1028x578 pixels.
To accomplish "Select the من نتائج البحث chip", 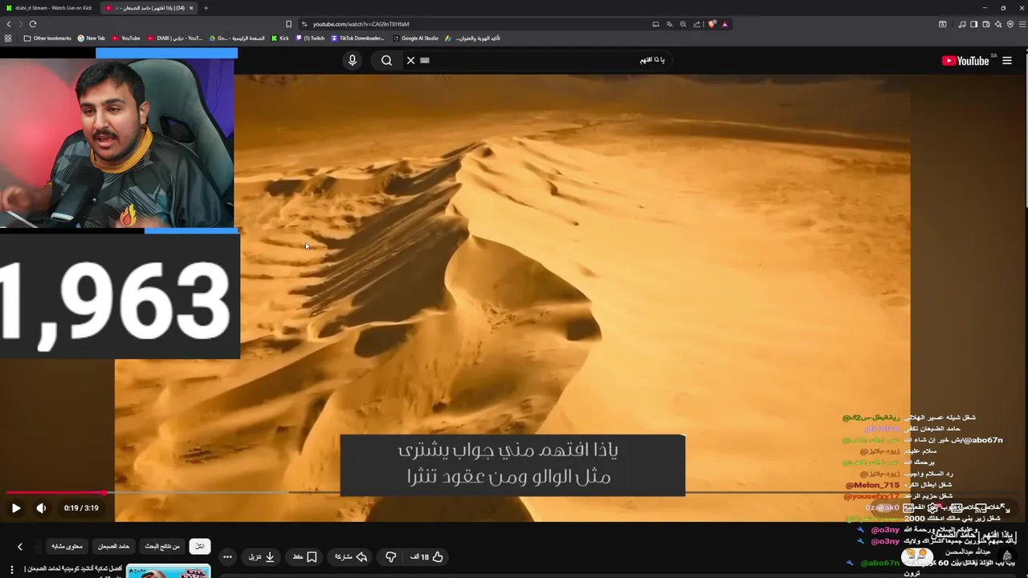I will pyautogui.click(x=162, y=547).
